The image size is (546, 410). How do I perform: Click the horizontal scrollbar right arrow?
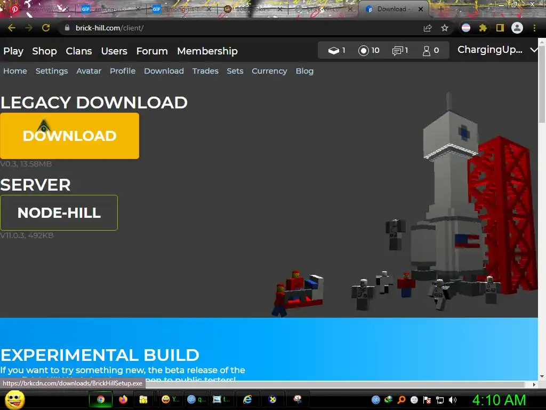click(534, 384)
